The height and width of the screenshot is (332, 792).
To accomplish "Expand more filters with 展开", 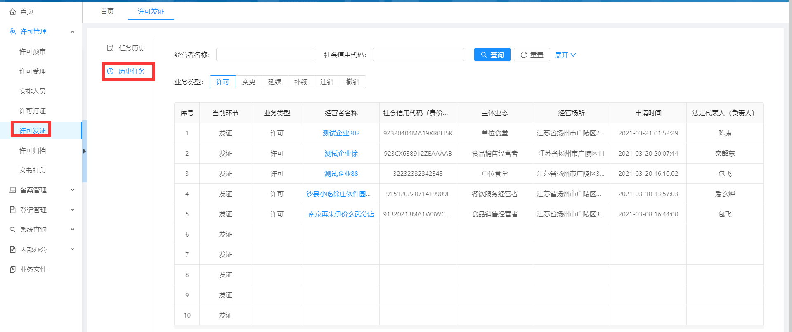I will pyautogui.click(x=565, y=55).
